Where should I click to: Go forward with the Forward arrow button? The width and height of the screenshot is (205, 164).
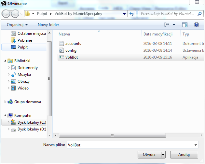pyautogui.click(x=15, y=14)
